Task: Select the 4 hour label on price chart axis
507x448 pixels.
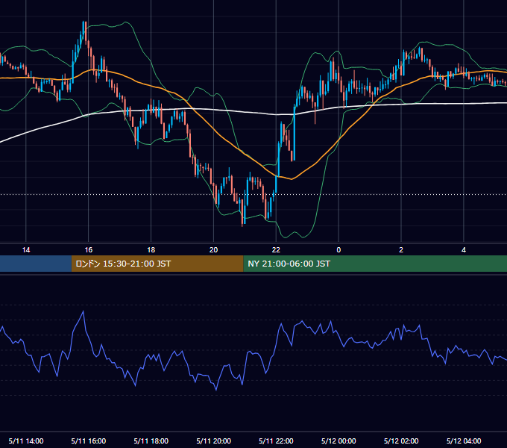Action: 464,250
